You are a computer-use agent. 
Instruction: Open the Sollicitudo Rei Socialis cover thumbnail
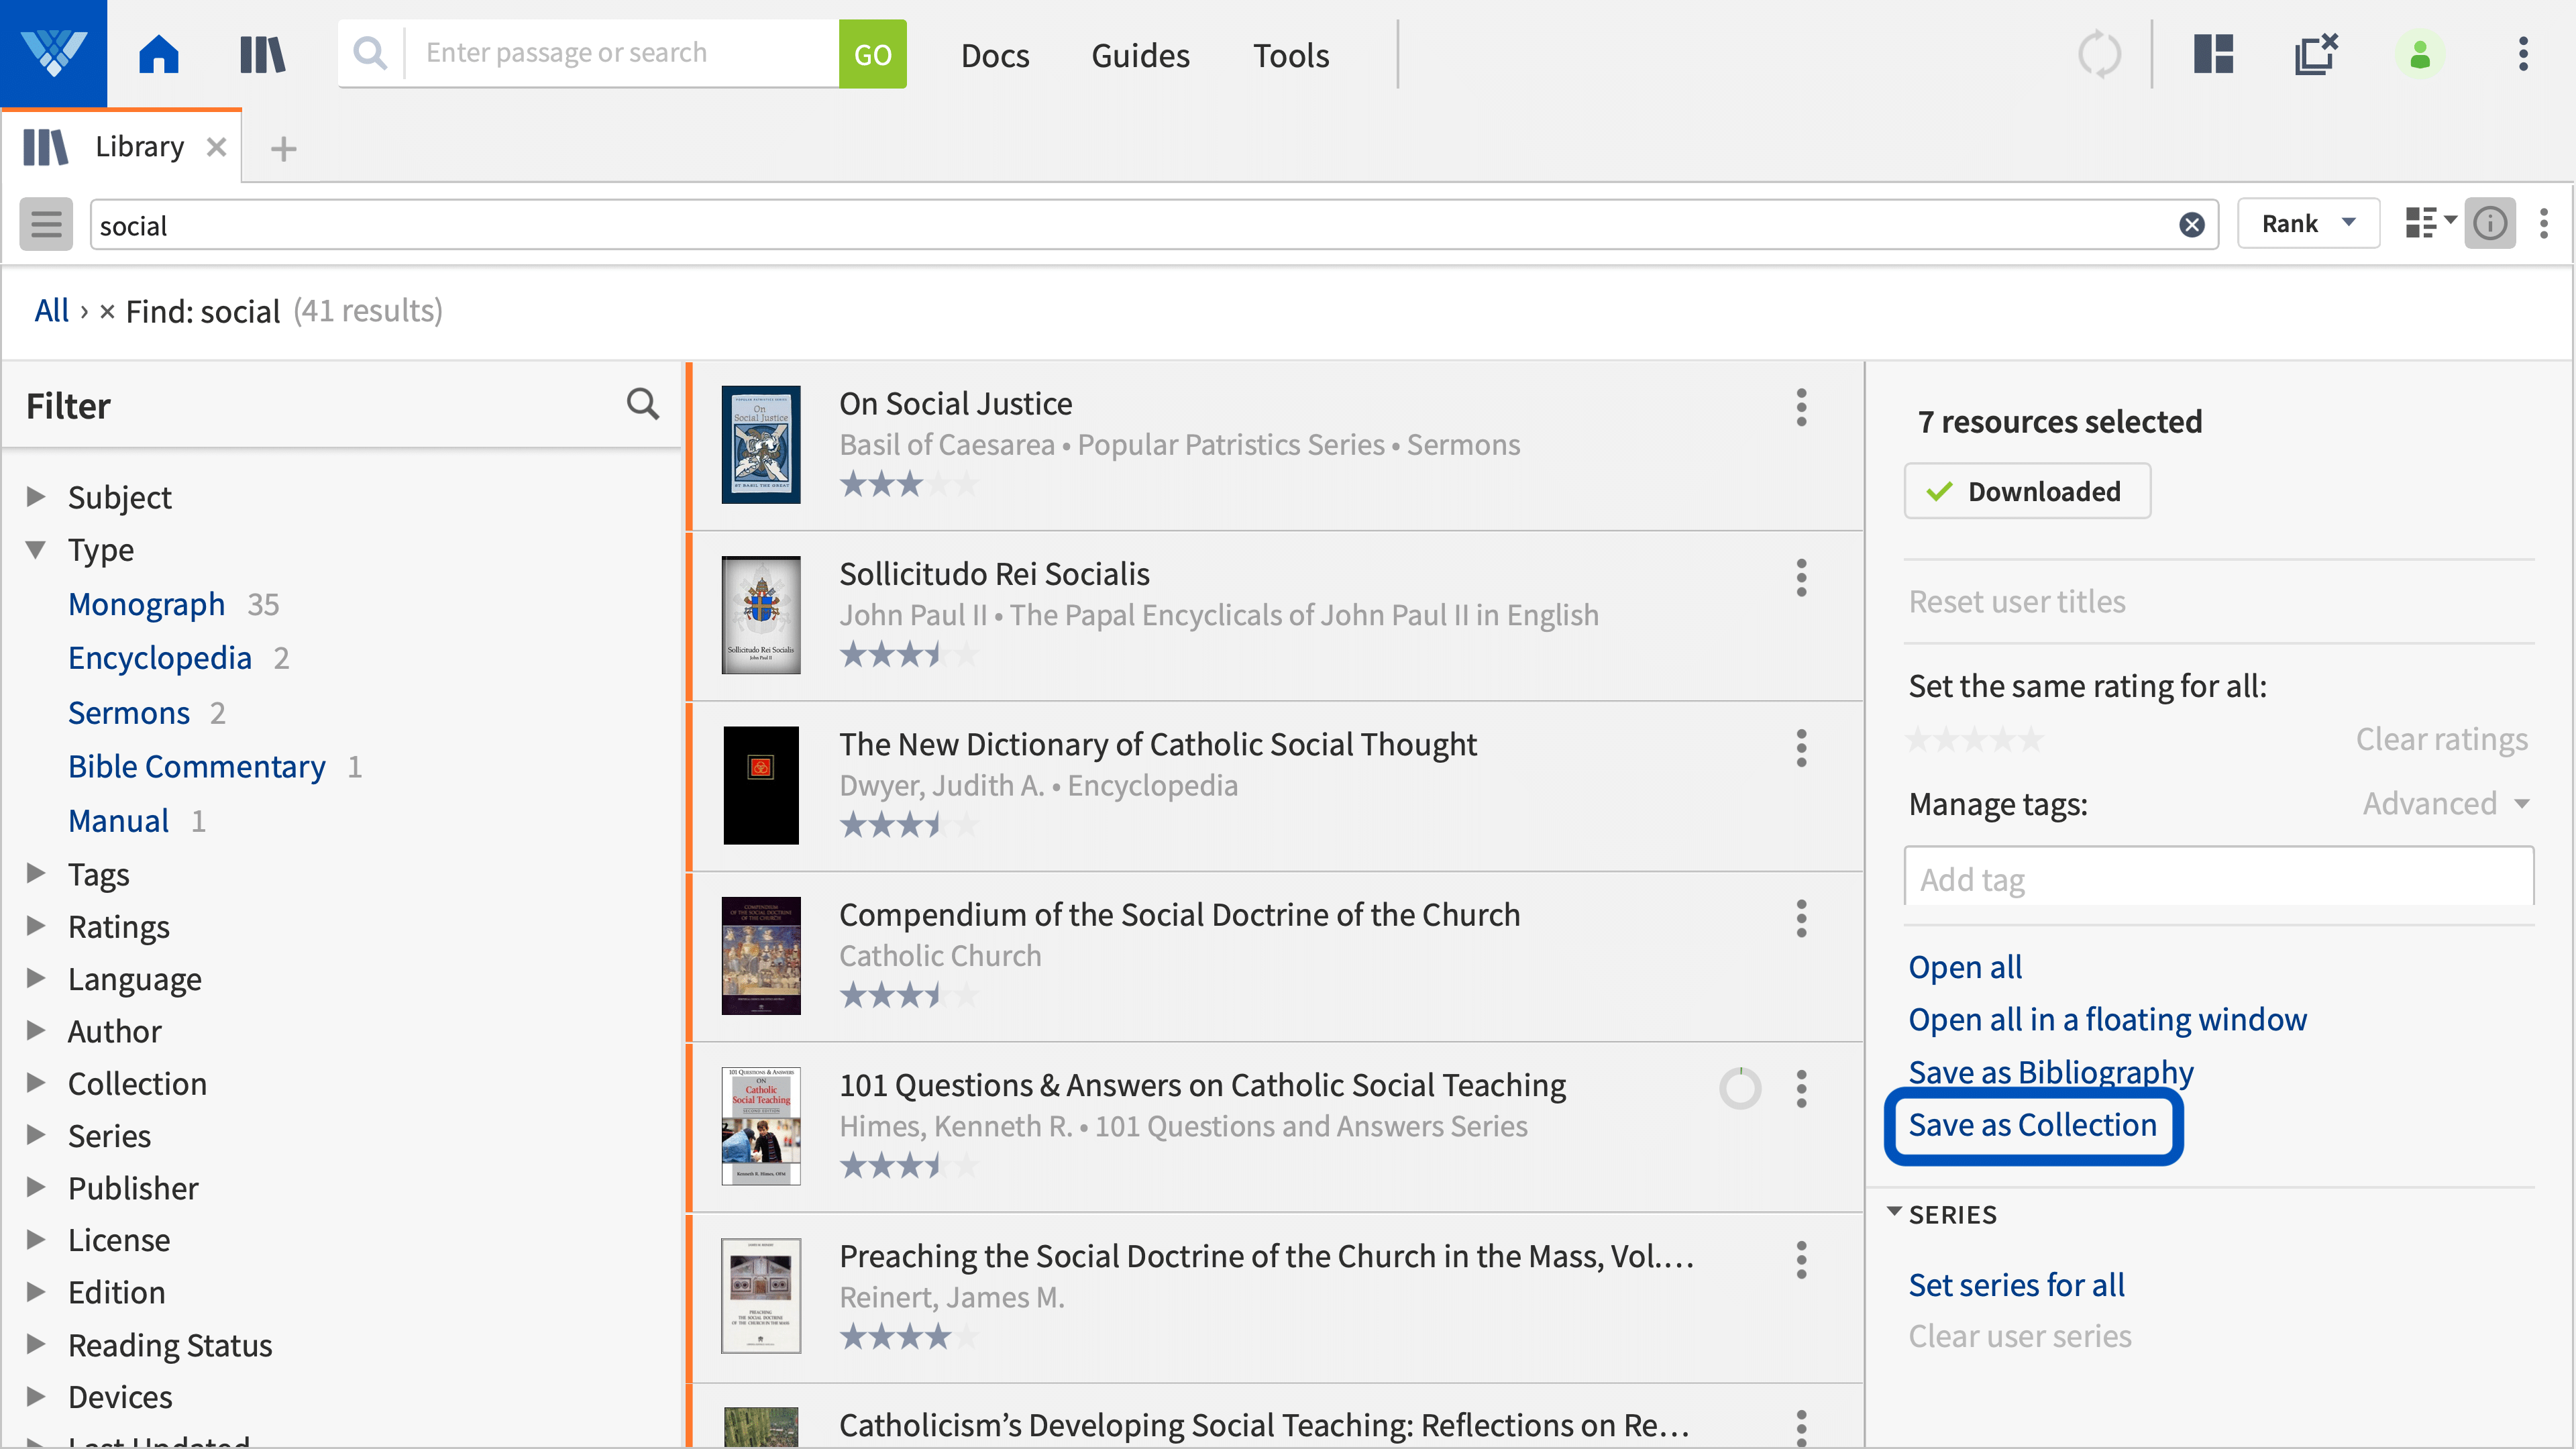(761, 615)
